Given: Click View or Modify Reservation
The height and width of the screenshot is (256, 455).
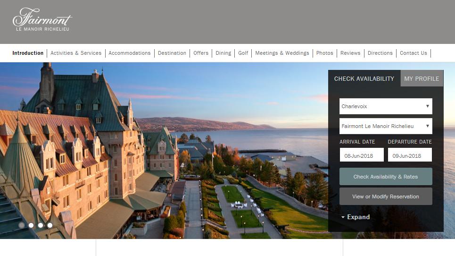Looking at the screenshot, I should [385, 196].
